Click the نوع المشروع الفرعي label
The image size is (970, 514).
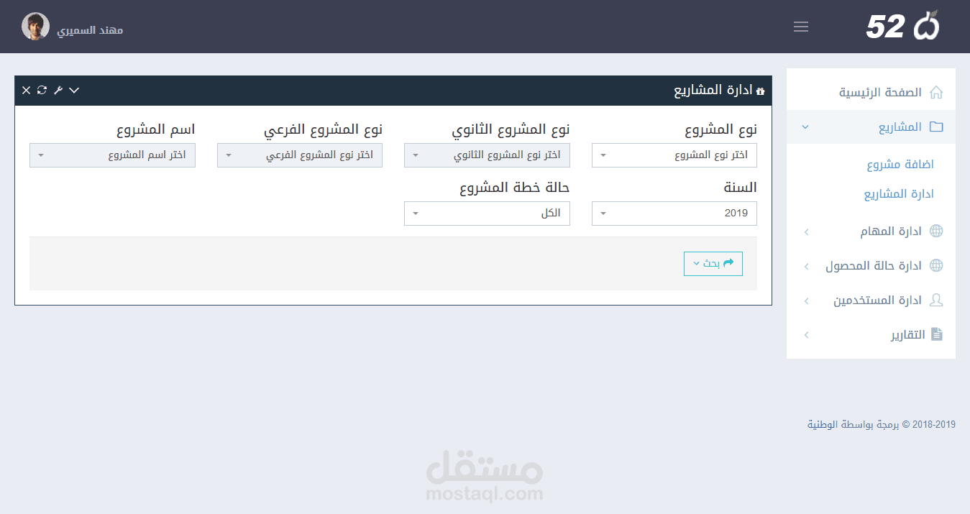(323, 130)
